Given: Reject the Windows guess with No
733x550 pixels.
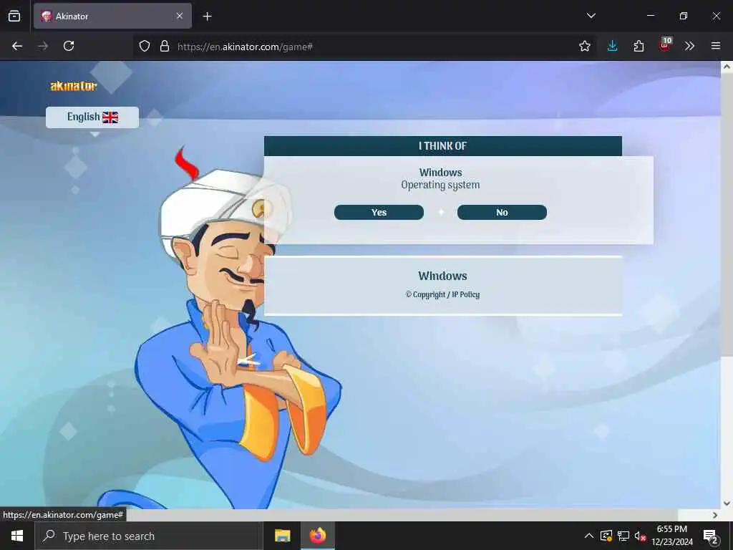Looking at the screenshot, I should [502, 212].
